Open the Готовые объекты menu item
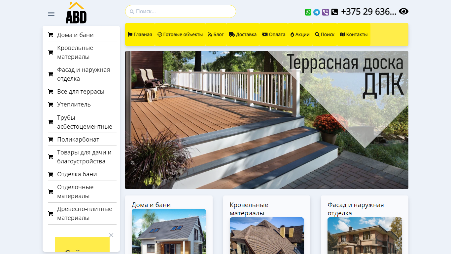The image size is (451, 254). [180, 34]
